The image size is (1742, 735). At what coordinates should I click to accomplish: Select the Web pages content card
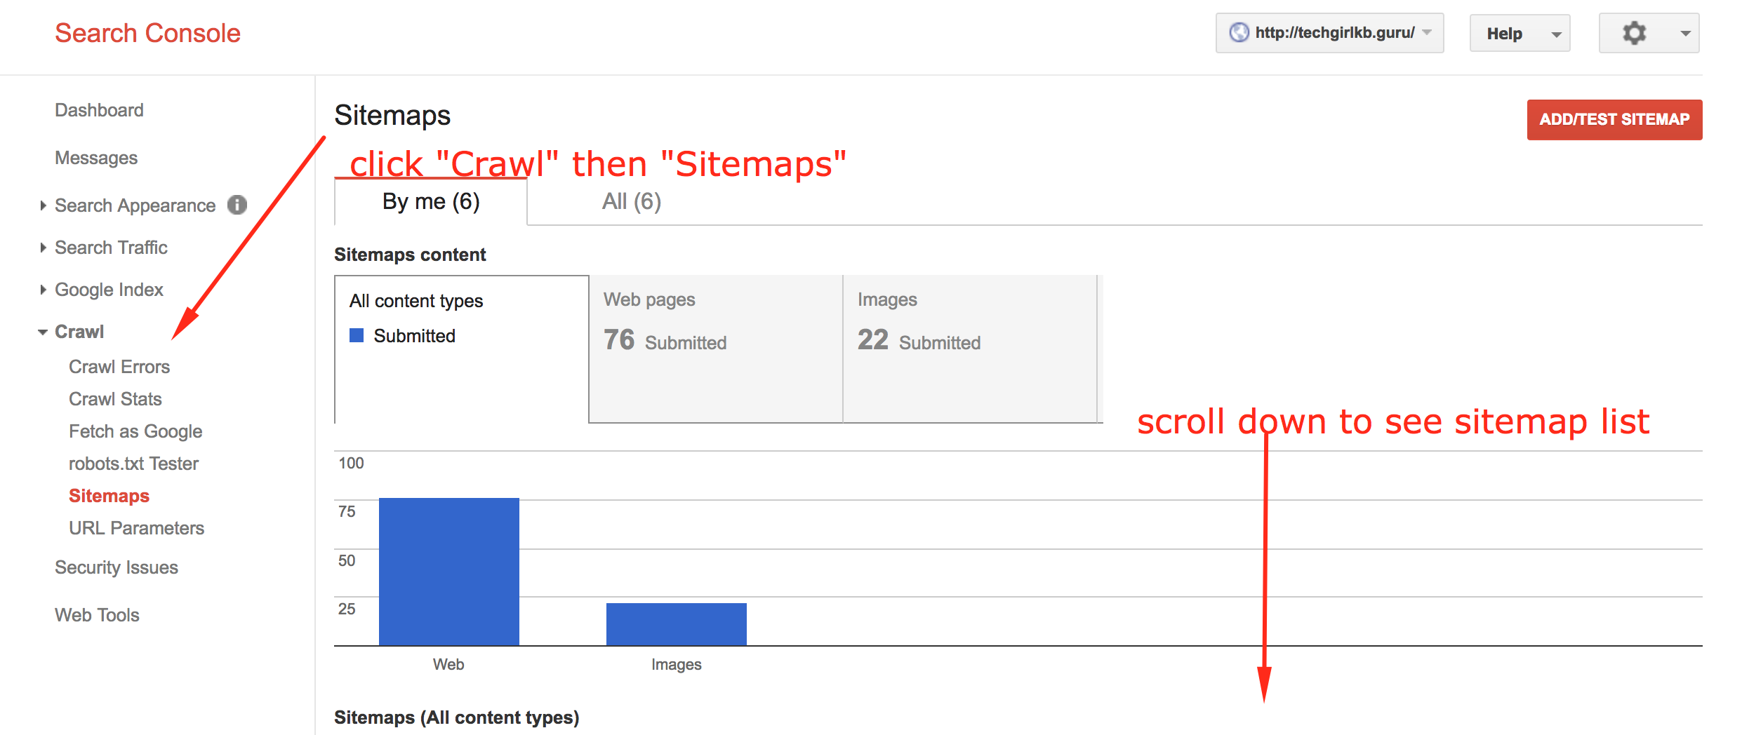click(x=715, y=349)
